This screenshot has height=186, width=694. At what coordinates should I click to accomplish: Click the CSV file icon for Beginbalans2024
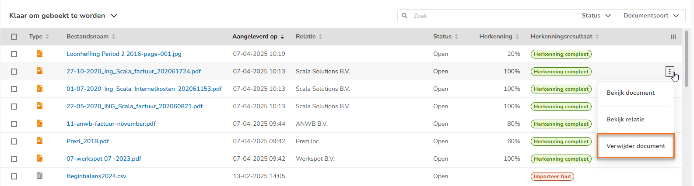39,176
